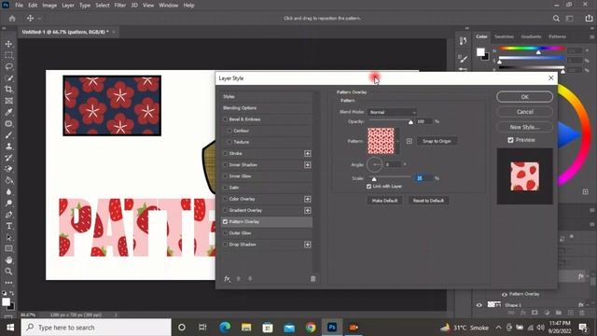Click the Windows Start button
597x336 pixels.
pyautogui.click(x=10, y=328)
